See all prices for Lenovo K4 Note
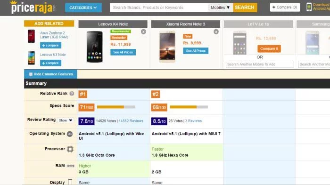The image size is (330, 185). tap(123, 52)
